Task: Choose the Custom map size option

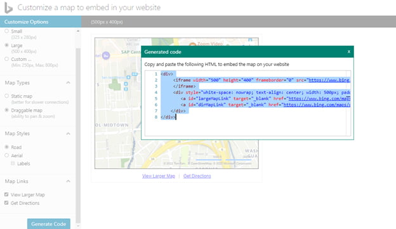Action: [x=6, y=59]
